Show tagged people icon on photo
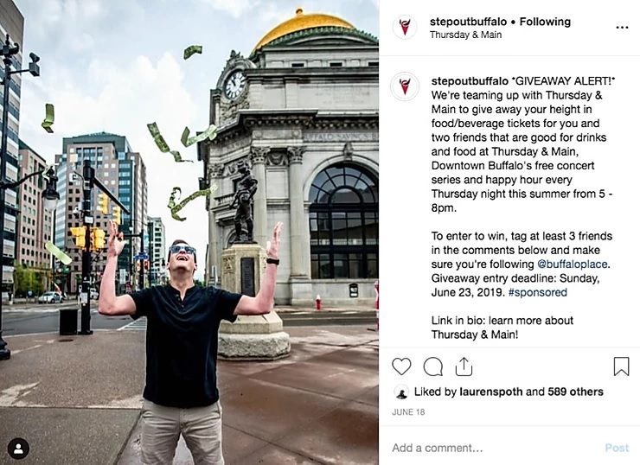Screen dimensions: 640x465 (x=18, y=449)
